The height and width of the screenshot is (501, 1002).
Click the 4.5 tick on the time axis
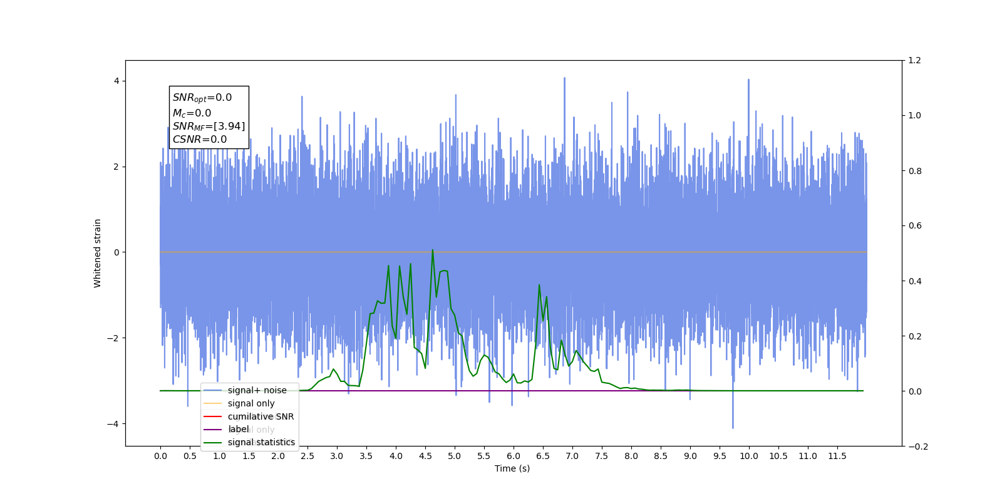click(425, 456)
